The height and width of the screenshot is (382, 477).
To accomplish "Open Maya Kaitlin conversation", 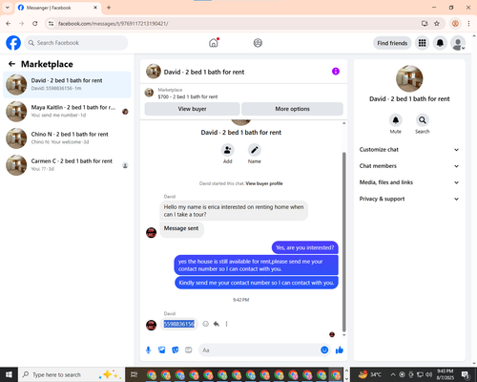I will coord(67,112).
